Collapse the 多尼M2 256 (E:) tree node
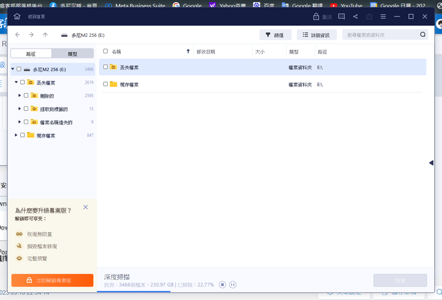 [x=13, y=69]
